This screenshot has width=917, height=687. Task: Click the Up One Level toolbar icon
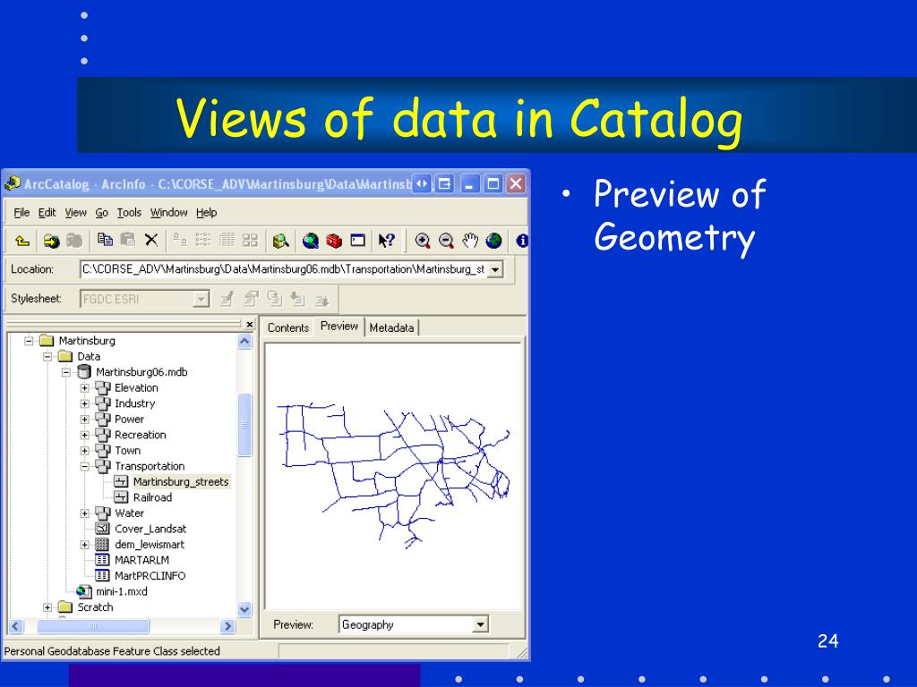pyautogui.click(x=22, y=240)
